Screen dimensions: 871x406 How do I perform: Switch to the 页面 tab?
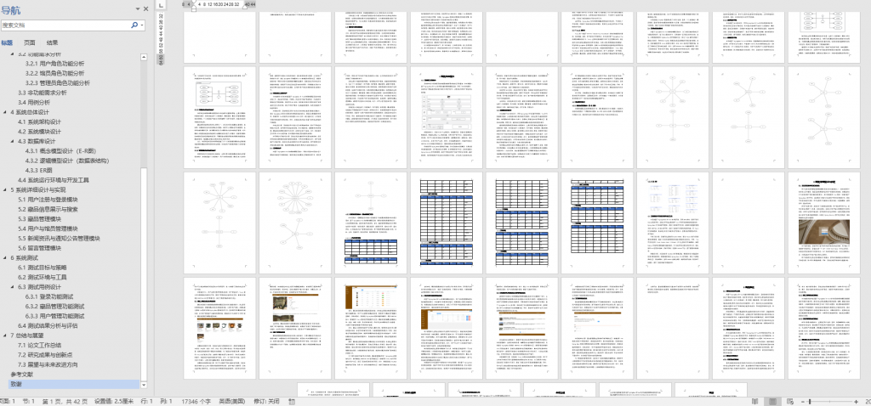pos(30,42)
